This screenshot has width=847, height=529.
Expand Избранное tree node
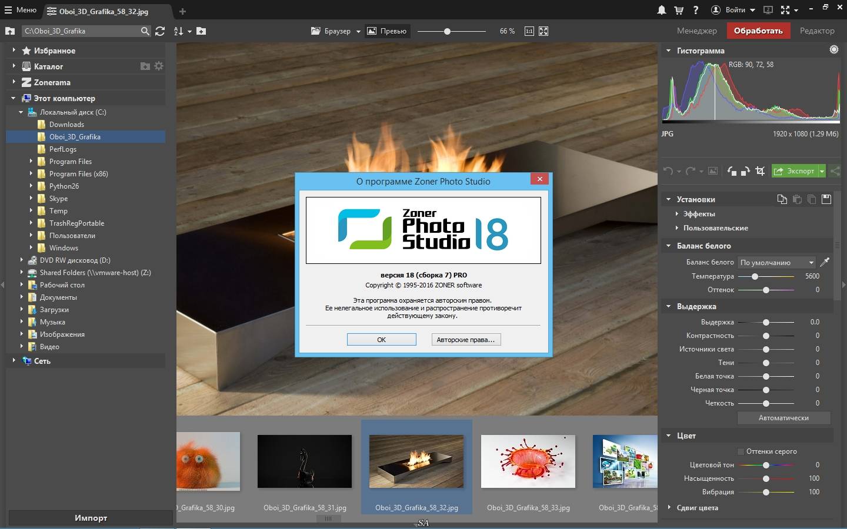pyautogui.click(x=14, y=51)
